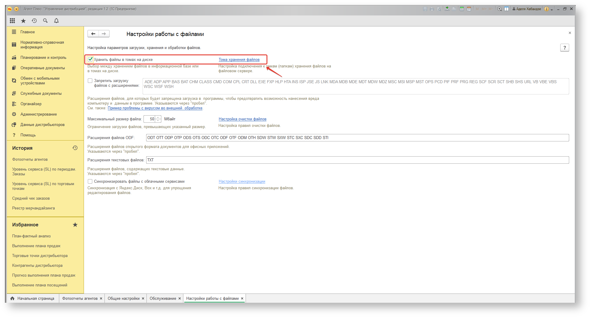This screenshot has width=590, height=317.
Task: Click the 'Расширения текстовых файлов' input field
Action: coord(357,160)
